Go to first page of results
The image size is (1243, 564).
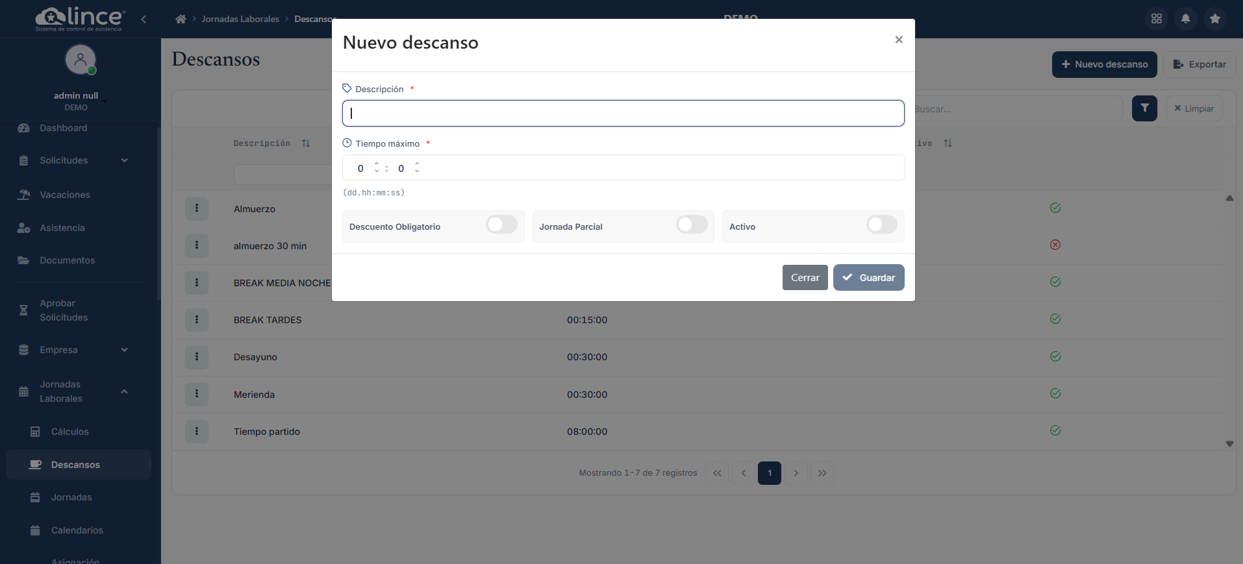tap(717, 473)
